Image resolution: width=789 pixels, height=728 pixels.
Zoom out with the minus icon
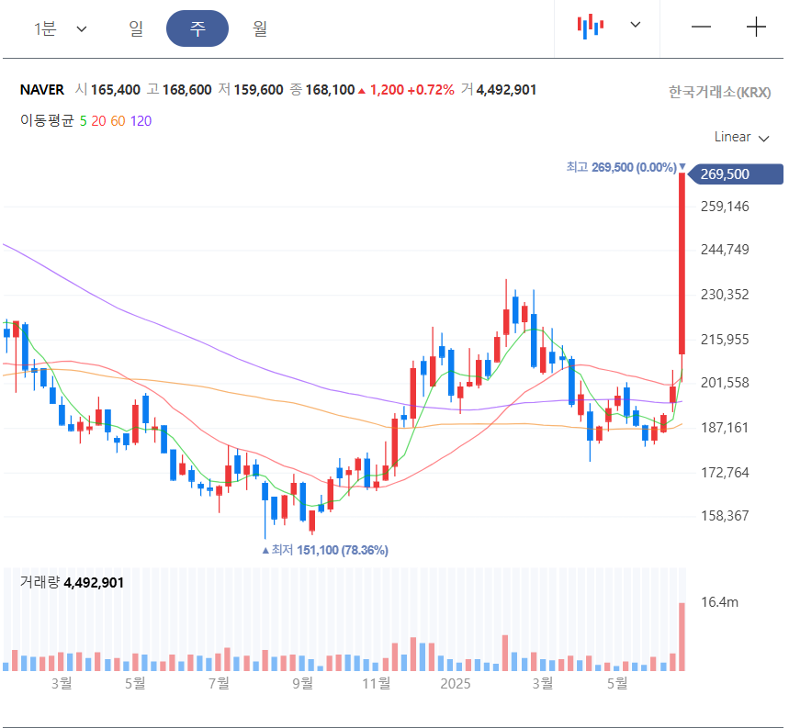pyautogui.click(x=701, y=27)
